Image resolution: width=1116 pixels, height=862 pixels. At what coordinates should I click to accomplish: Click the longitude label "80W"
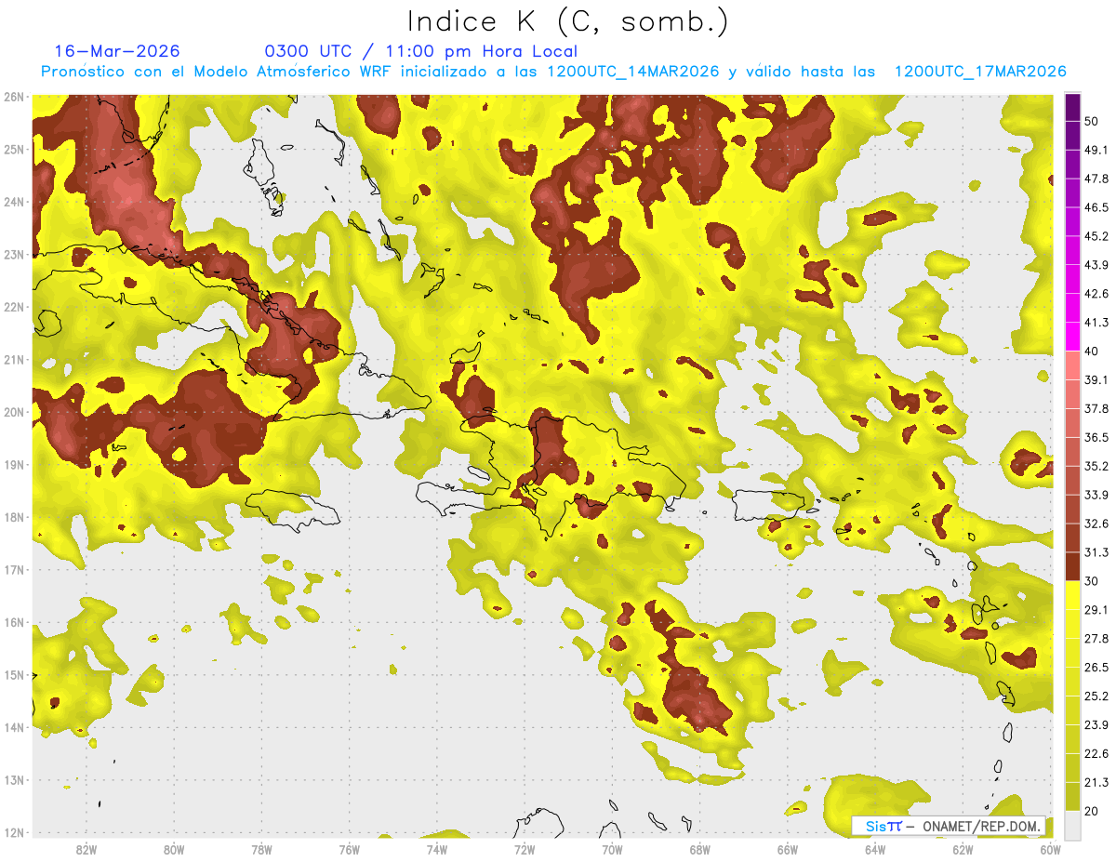tap(174, 850)
